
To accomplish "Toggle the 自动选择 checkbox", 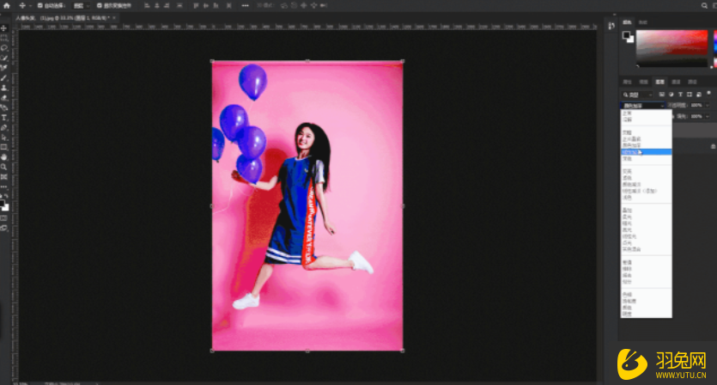I will click(x=40, y=5).
